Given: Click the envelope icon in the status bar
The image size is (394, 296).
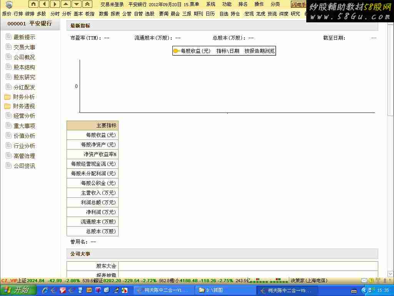Looking at the screenshot, I should coord(364,281).
